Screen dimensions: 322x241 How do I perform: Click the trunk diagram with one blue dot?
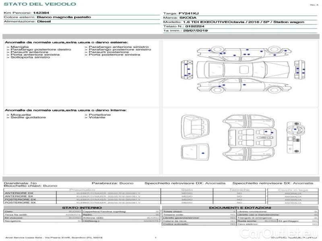[195, 152]
